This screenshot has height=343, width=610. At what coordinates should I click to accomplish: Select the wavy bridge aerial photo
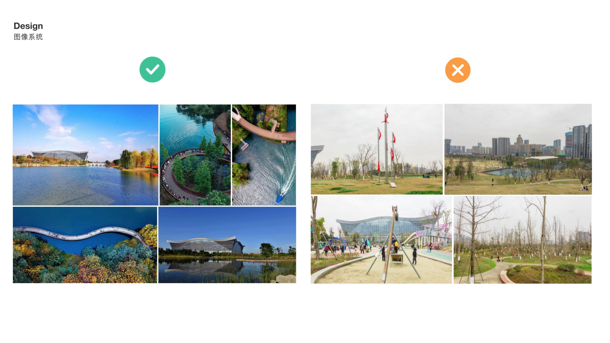pyautogui.click(x=85, y=245)
